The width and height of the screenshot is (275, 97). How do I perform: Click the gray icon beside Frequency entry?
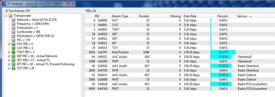pos(13,24)
